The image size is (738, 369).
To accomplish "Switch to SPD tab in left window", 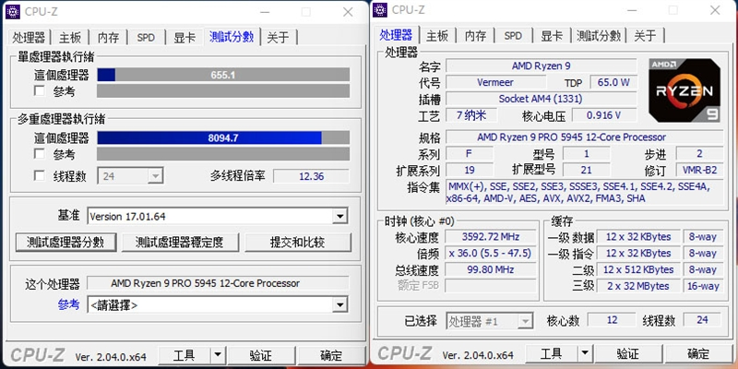I will click(x=146, y=38).
